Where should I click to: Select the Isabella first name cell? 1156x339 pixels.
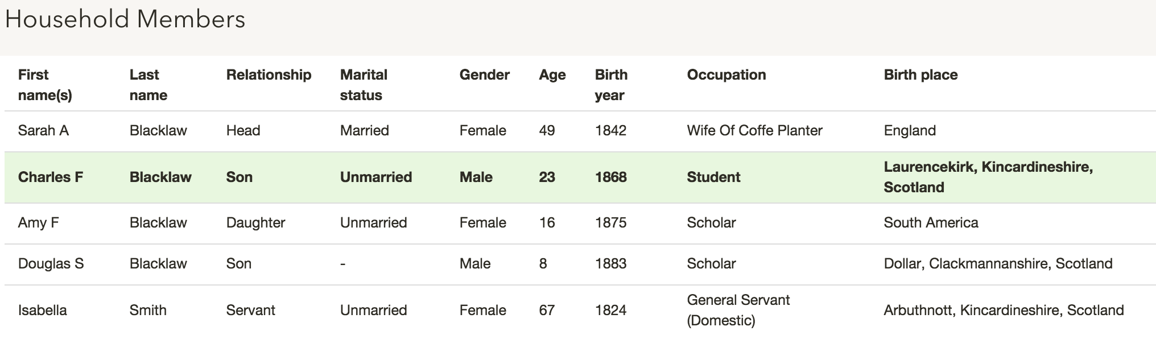click(x=42, y=310)
